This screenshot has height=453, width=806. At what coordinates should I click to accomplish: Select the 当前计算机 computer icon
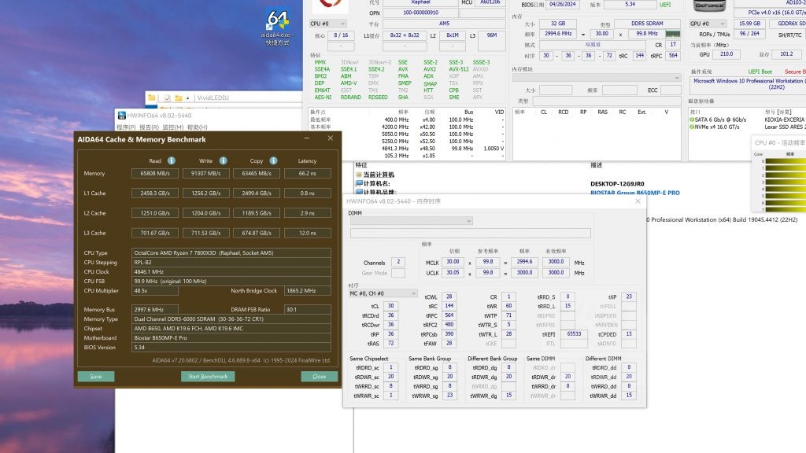[359, 175]
